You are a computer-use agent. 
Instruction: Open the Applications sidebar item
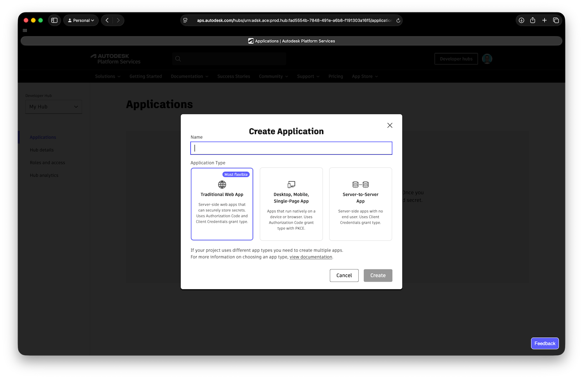(x=43, y=137)
